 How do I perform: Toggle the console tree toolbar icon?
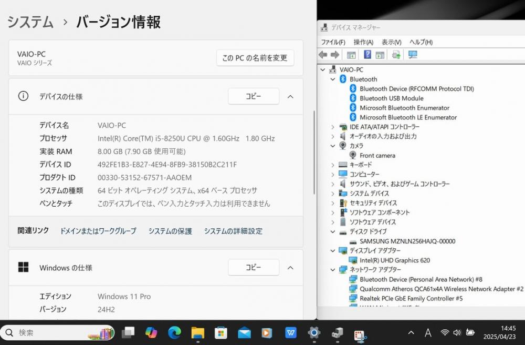351,55
